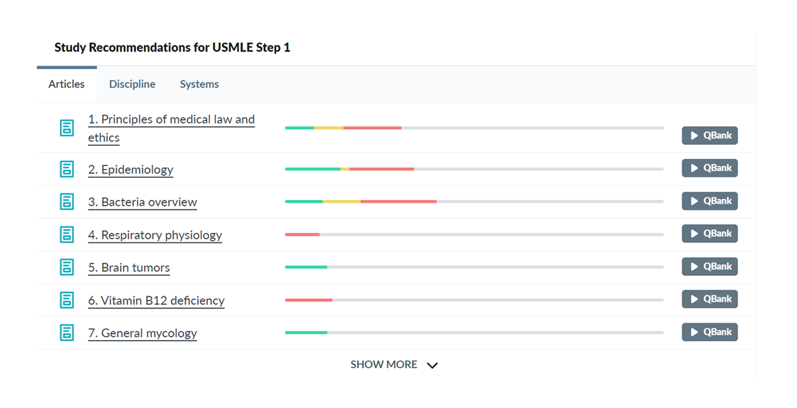Click progress bar for Principles of medical law

474,128
